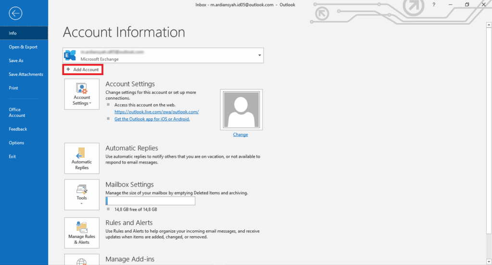Select the Info menu item

[13, 33]
